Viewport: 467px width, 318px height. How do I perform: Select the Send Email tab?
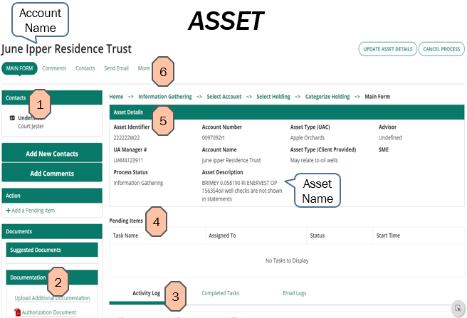point(116,68)
